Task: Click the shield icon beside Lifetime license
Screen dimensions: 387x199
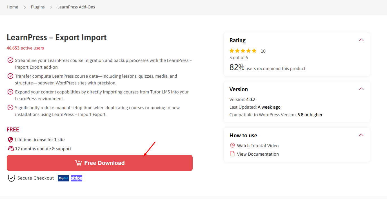Action: [x=10, y=140]
